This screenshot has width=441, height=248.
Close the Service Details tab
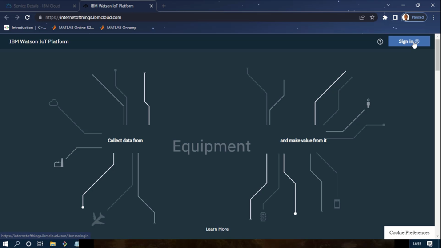(x=74, y=6)
